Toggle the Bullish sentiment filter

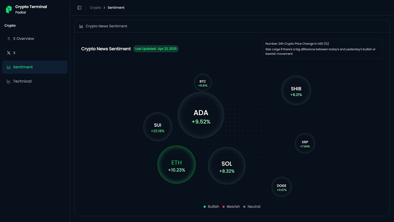coord(211,207)
